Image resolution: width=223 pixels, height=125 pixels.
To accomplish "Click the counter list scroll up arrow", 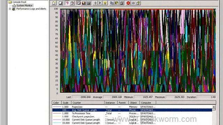I will pos(214,107).
